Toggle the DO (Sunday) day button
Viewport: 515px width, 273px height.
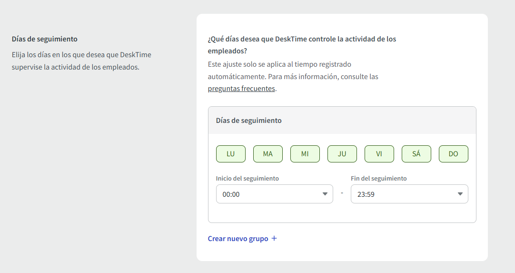tap(454, 154)
